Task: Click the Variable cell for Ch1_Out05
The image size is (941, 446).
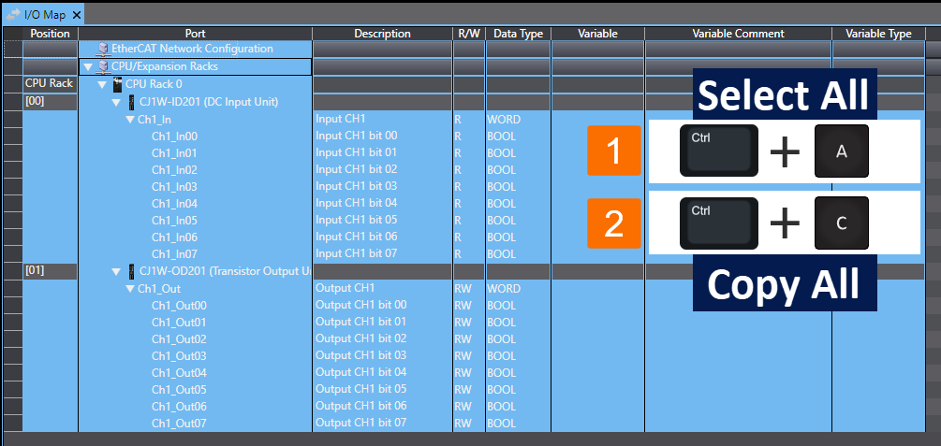Action: coord(597,390)
